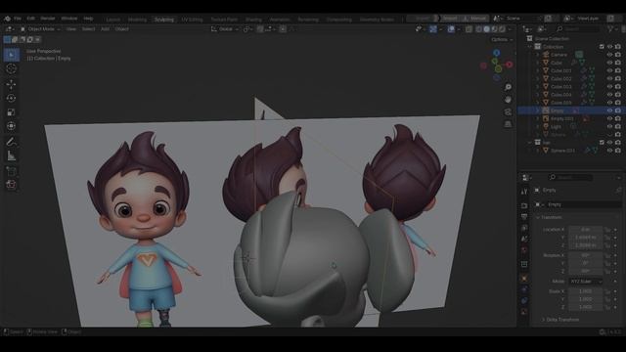Hide Camera with its eye icon
Screen dimensions: 626x352
click(609, 55)
